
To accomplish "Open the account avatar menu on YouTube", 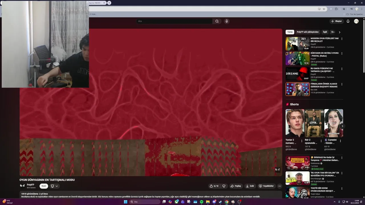I will coord(356,21).
